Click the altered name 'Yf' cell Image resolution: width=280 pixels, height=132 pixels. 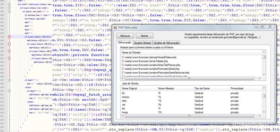(x=159, y=93)
